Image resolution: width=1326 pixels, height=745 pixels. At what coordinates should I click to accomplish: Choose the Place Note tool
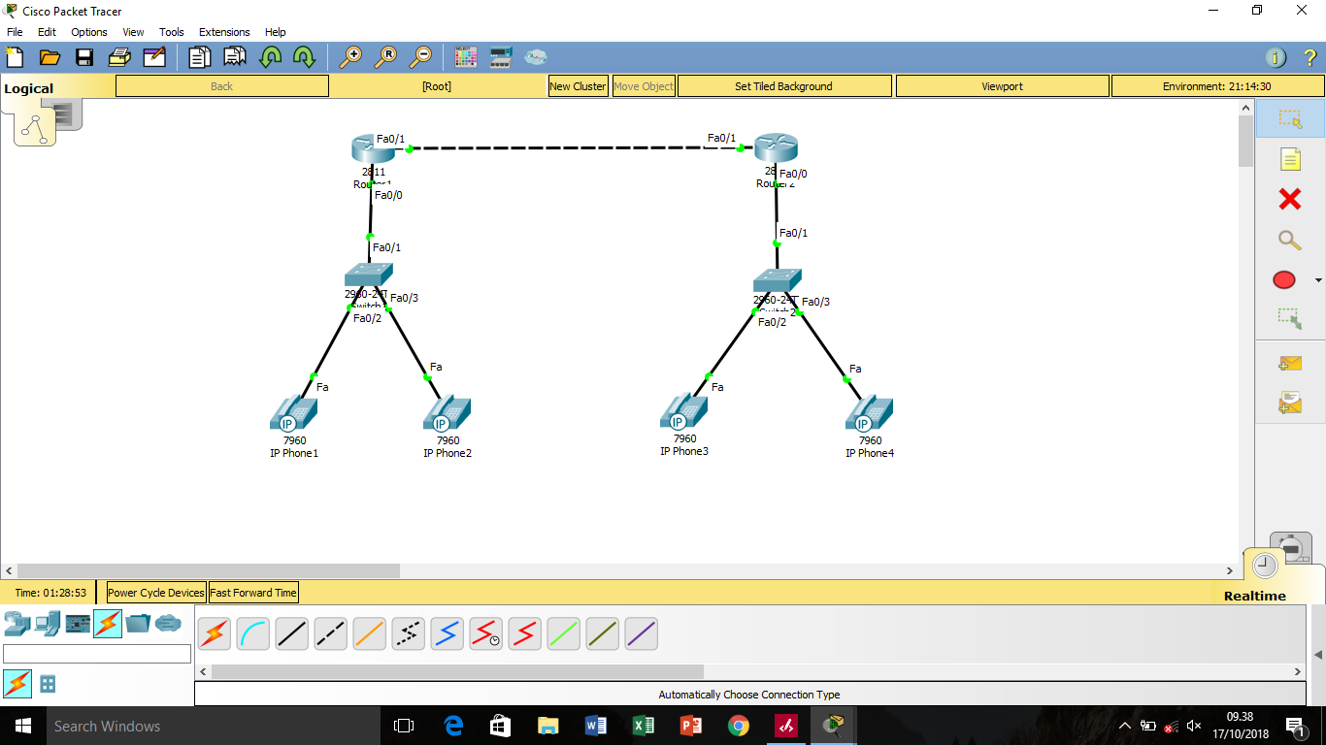click(1289, 159)
